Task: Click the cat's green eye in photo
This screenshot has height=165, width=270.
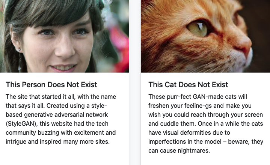Action: click(x=198, y=28)
